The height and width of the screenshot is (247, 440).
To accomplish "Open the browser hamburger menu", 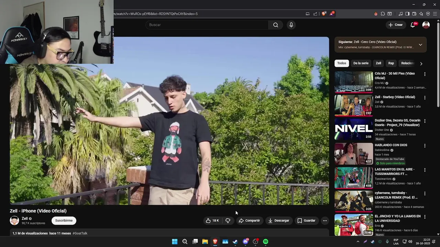I will (x=435, y=14).
